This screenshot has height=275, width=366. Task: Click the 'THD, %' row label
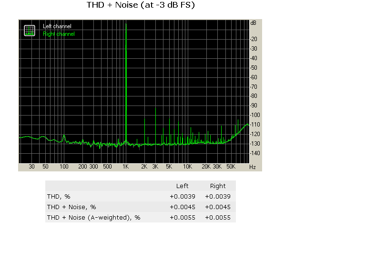point(59,196)
